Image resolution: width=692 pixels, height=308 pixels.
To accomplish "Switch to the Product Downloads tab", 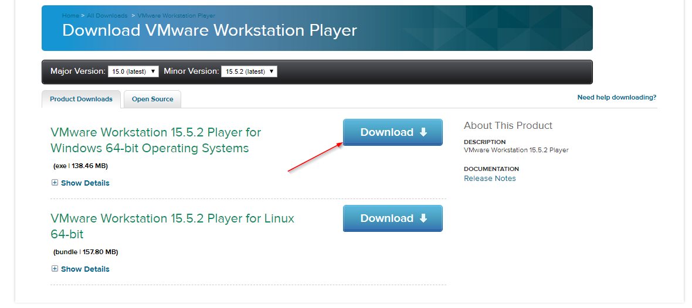I will pos(81,99).
